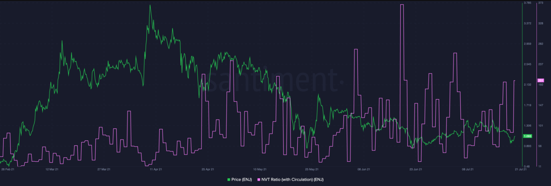Select the 23 Jun 21 date label
This screenshot has width=551, height=186.
point(416,169)
